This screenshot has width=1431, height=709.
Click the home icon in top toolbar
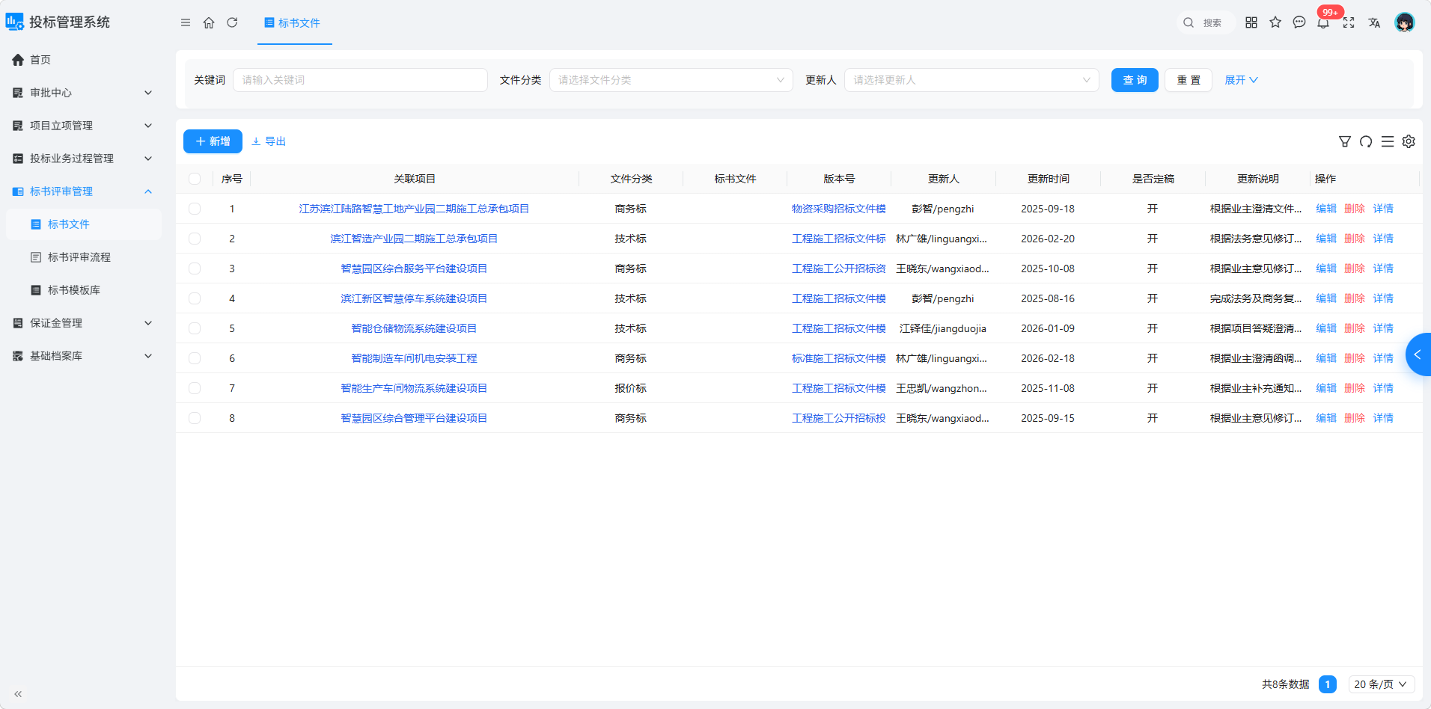click(209, 22)
